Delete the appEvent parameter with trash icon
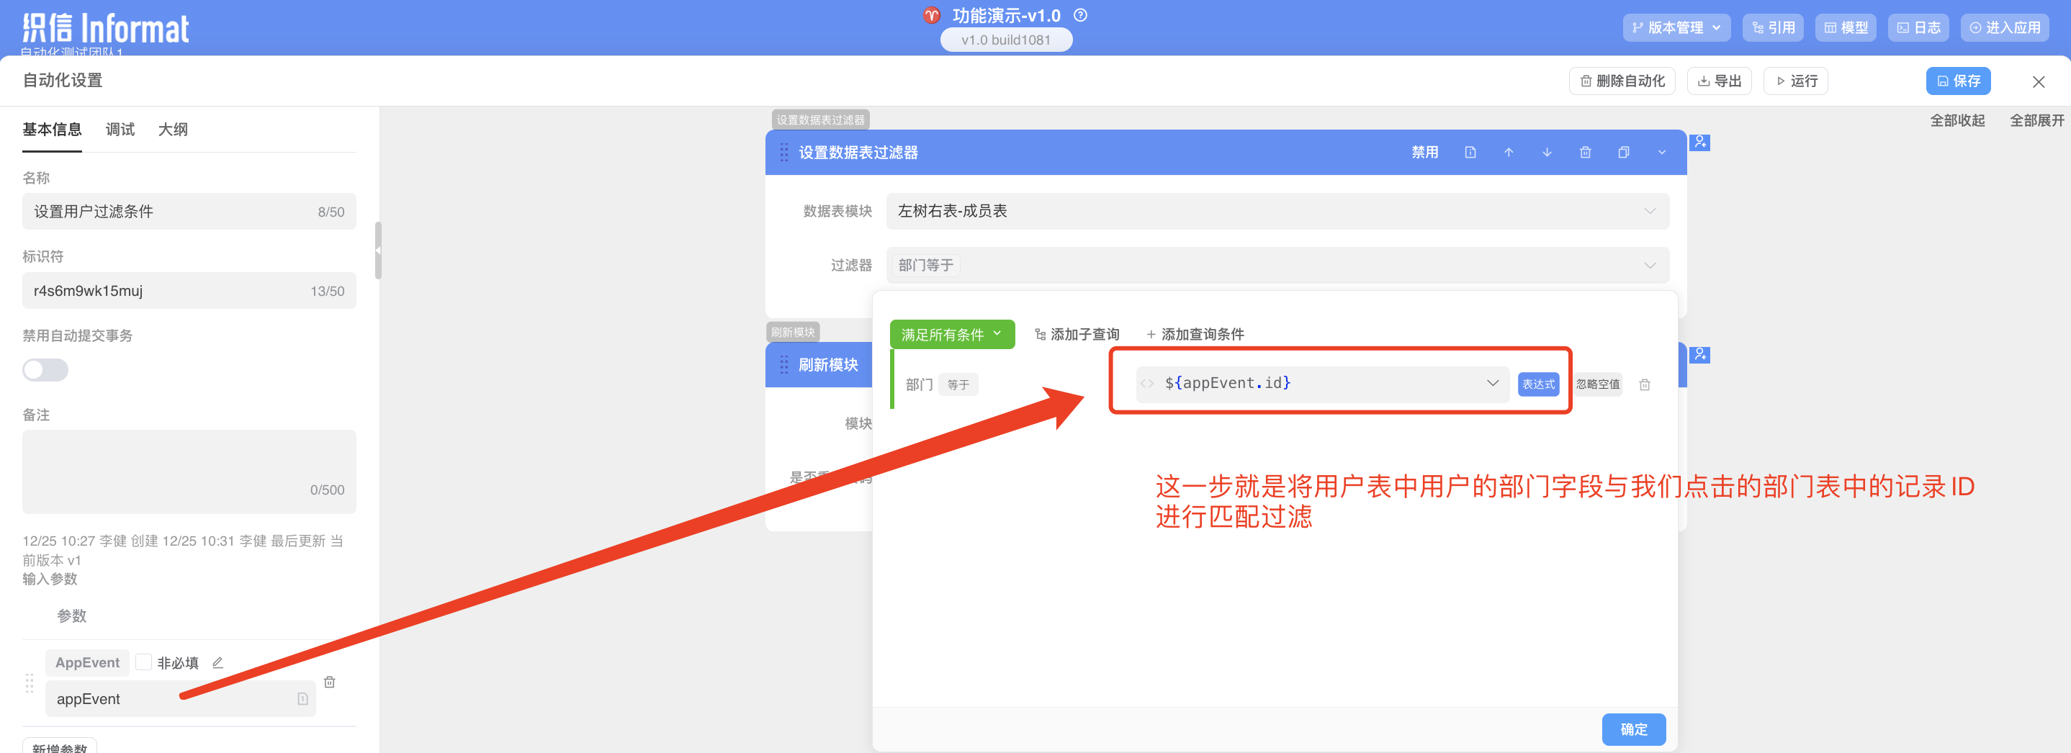 click(x=330, y=682)
